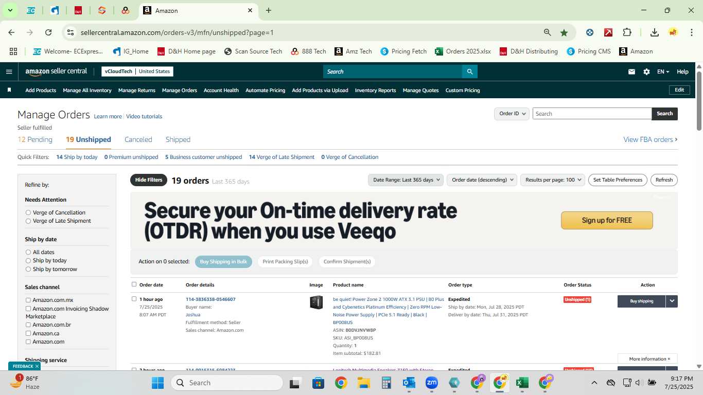
Task: Go back using the browser back arrow
Action: pos(11,32)
